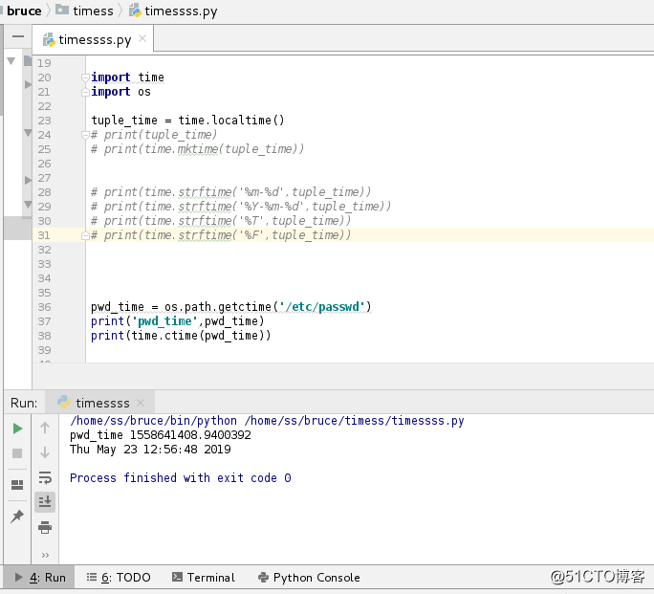The width and height of the screenshot is (654, 594).
Task: Close the timessss Run tab
Action: (x=141, y=403)
